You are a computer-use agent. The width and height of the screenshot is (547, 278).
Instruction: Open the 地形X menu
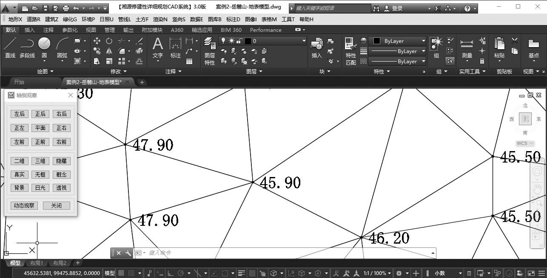[15, 19]
